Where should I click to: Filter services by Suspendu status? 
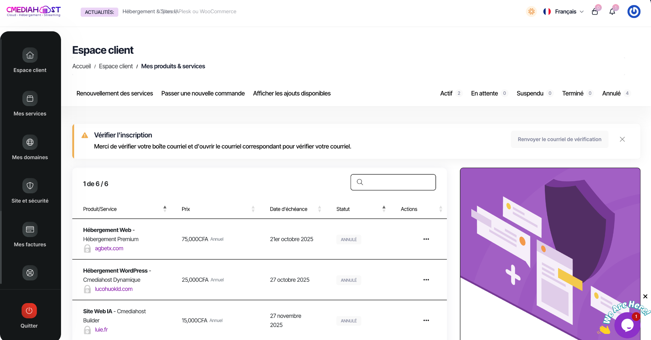click(535, 93)
